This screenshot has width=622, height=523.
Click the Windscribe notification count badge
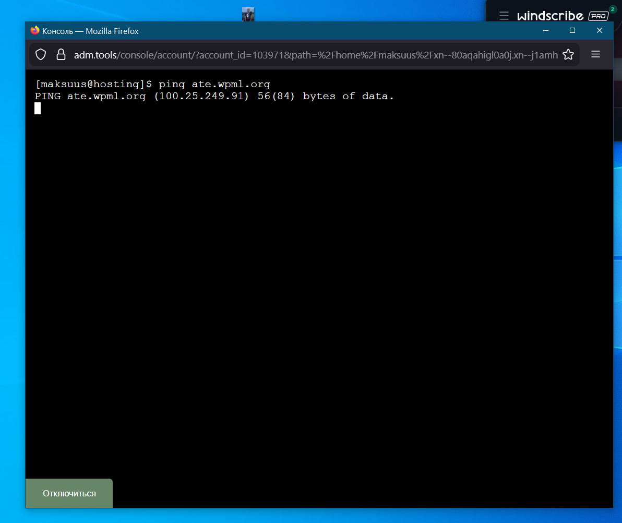click(x=613, y=9)
